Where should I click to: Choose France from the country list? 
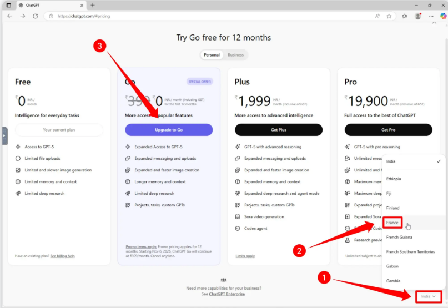click(x=393, y=223)
